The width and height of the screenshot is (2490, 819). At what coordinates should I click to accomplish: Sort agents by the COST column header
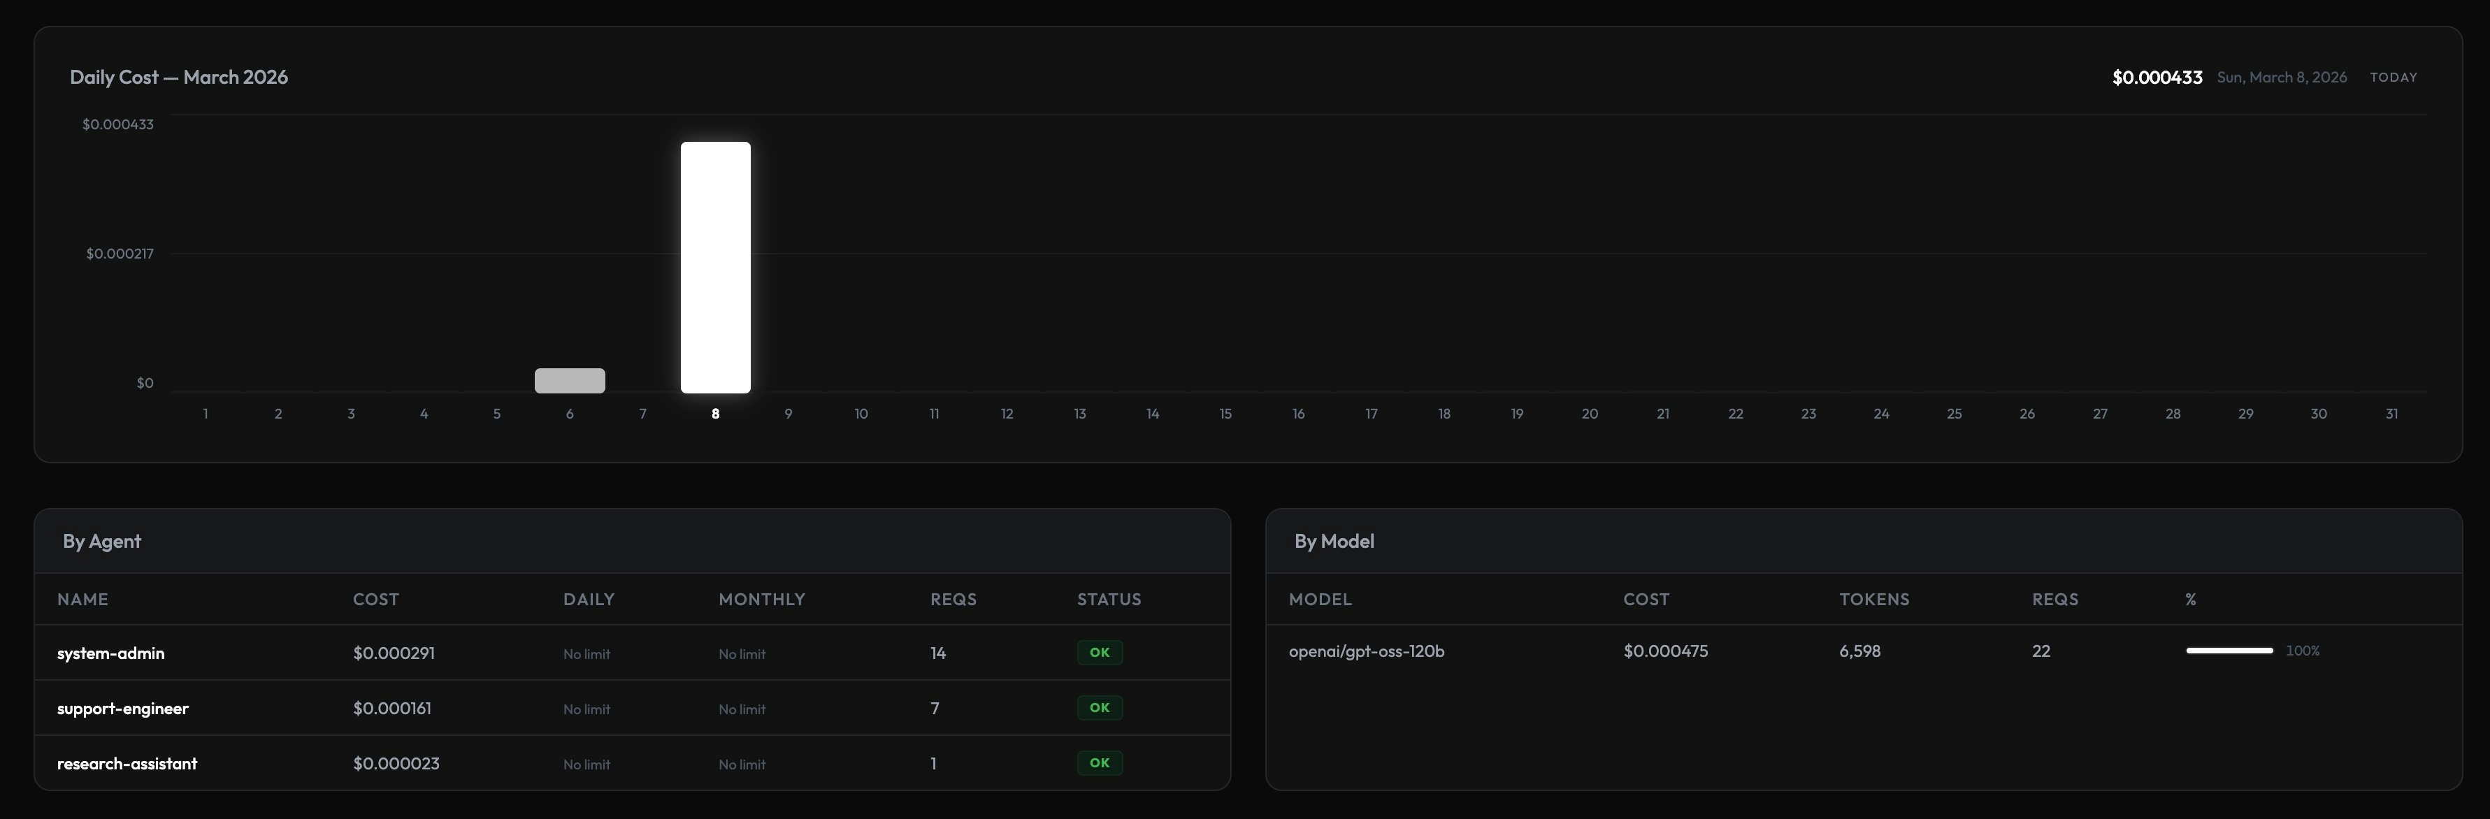tap(376, 599)
